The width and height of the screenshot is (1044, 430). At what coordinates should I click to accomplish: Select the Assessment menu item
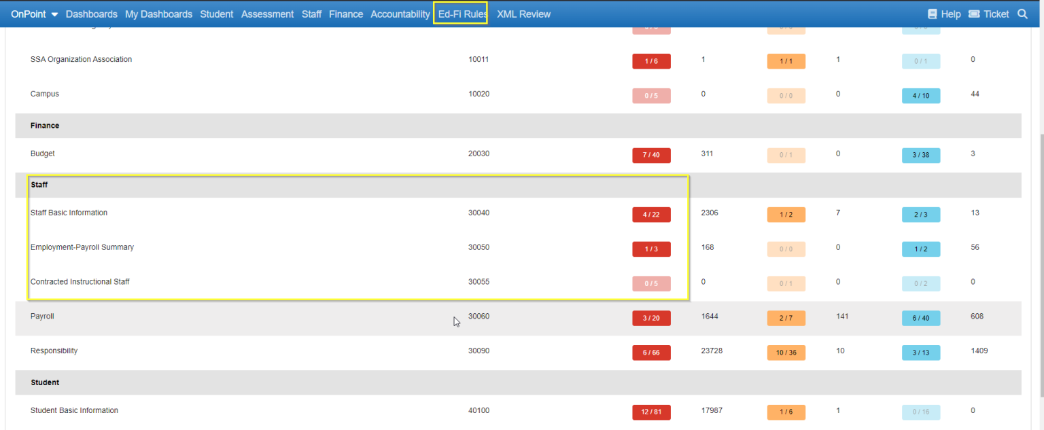(267, 14)
